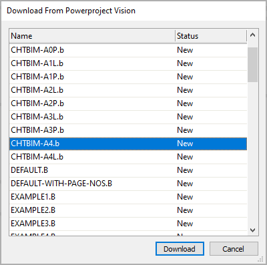
Task: Choose CHTBIM-A1P.b in the list
Action: point(128,77)
